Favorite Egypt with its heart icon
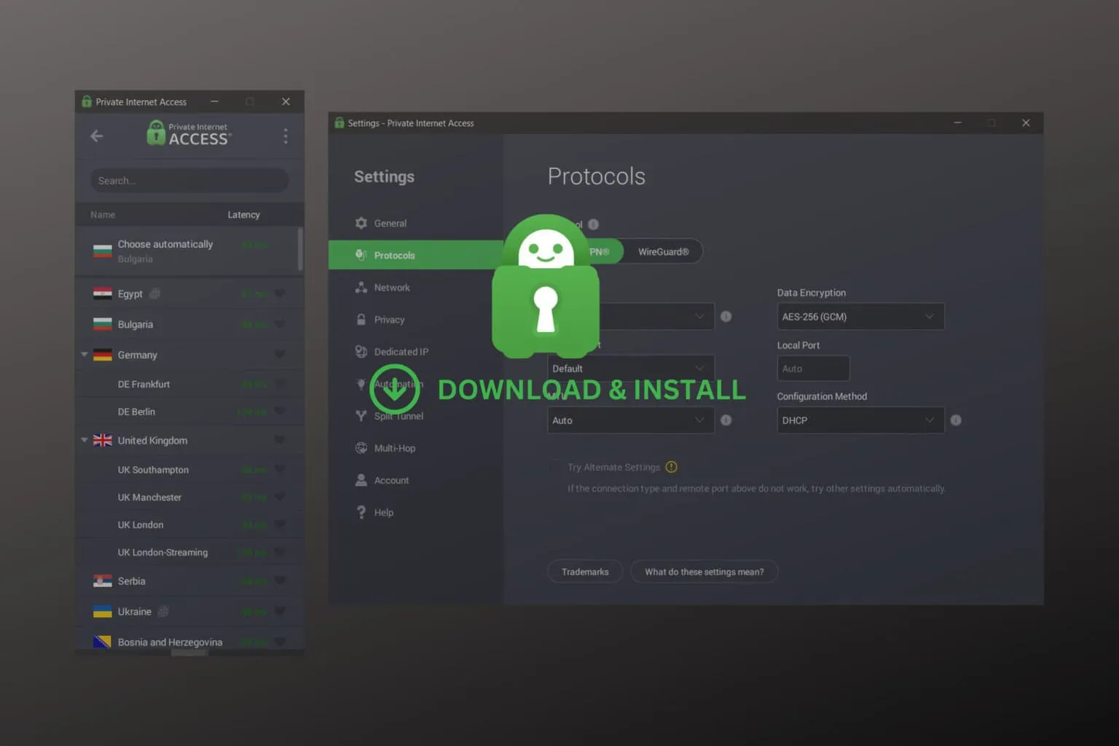 pos(280,294)
